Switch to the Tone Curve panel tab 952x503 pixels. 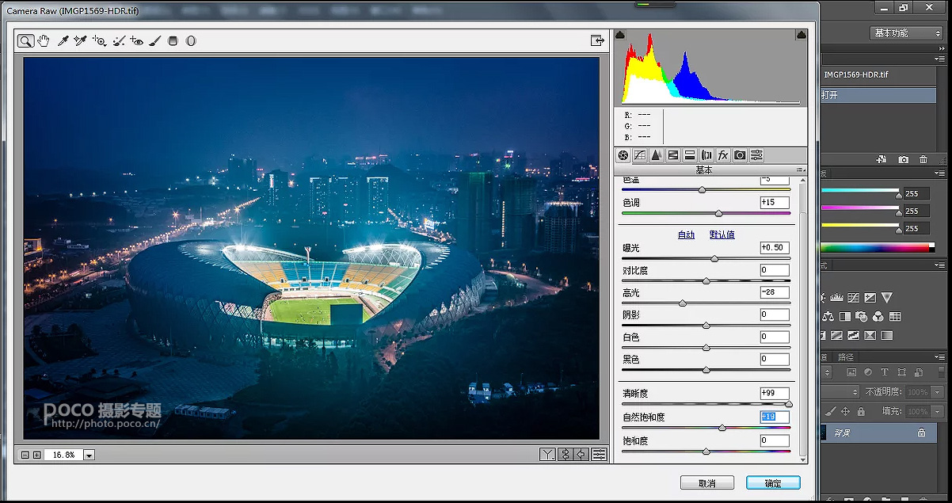640,155
